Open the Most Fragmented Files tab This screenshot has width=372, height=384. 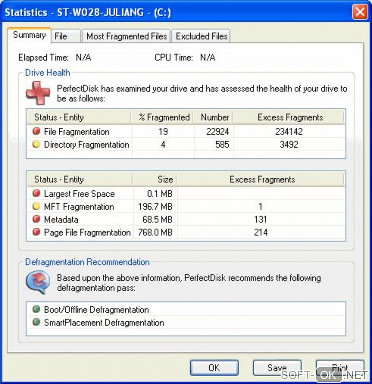(x=126, y=36)
